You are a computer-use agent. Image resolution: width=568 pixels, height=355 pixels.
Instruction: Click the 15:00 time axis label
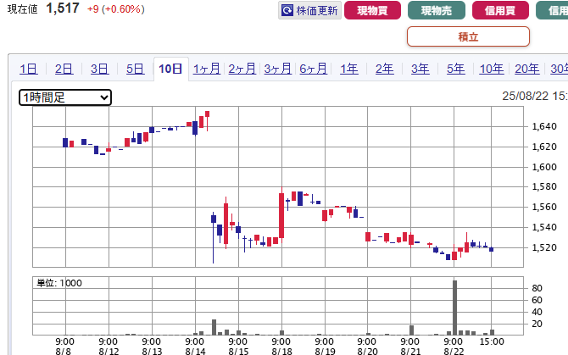point(492,341)
